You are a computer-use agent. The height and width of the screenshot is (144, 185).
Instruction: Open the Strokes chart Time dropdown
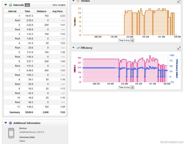click(x=132, y=40)
